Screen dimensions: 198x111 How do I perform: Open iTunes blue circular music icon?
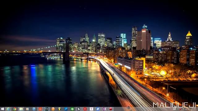(x=34, y=109)
